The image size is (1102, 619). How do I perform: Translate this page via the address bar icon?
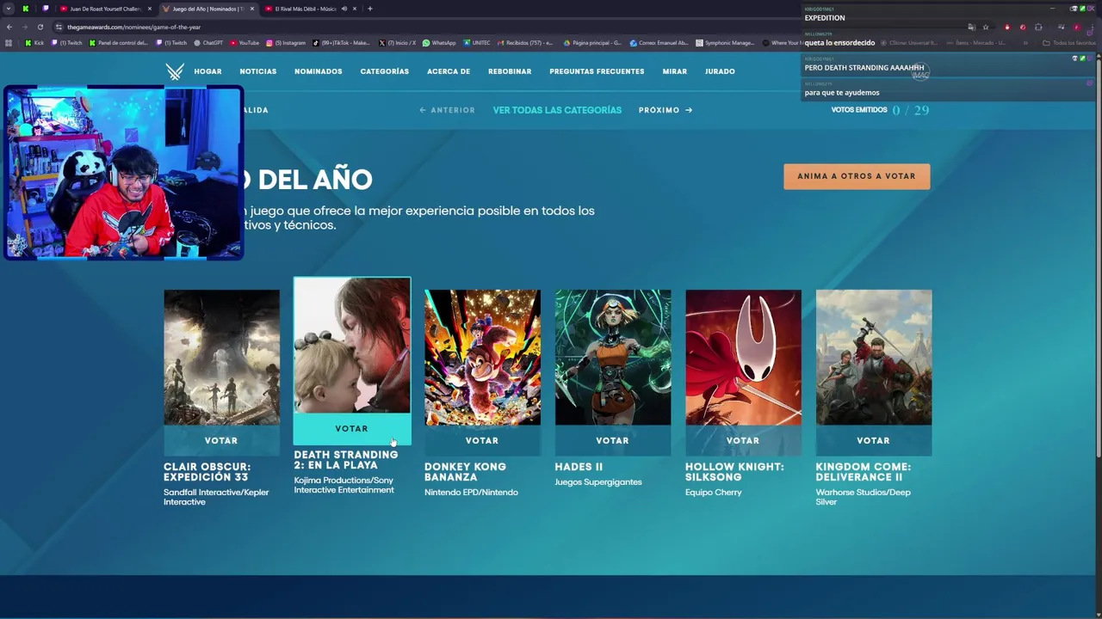tap(971, 27)
